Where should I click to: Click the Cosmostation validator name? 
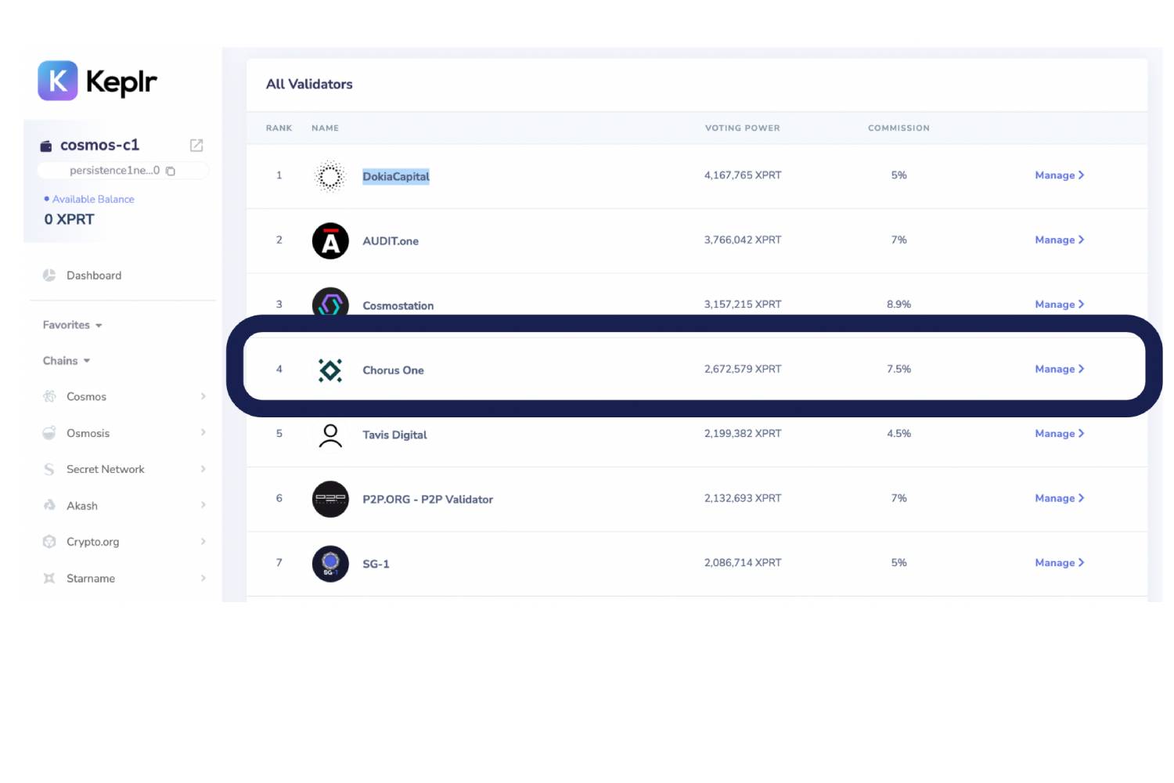[398, 306]
